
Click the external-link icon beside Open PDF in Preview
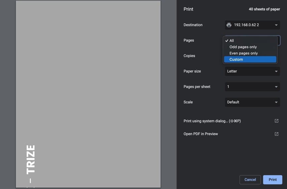(x=276, y=134)
